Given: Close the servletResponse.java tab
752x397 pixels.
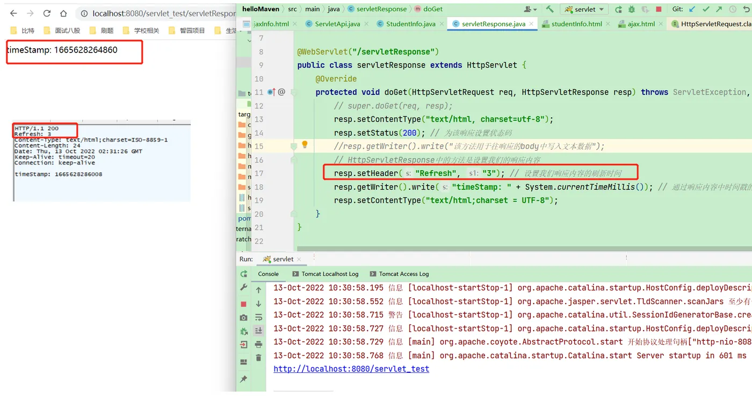Looking at the screenshot, I should (x=532, y=24).
